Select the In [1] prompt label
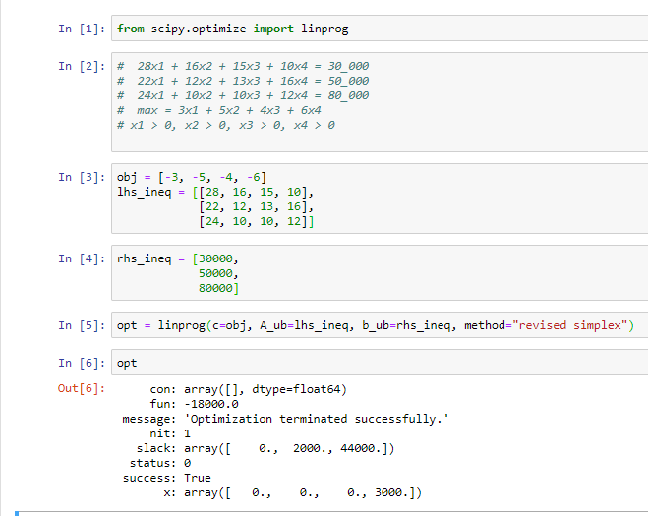This screenshot has height=516, width=648. coord(81,29)
